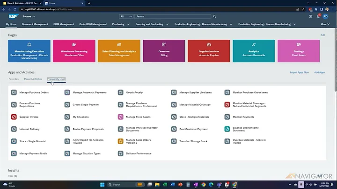Expand Sourcing and Contracting chevron
This screenshot has width=337, height=189.
[167, 24]
